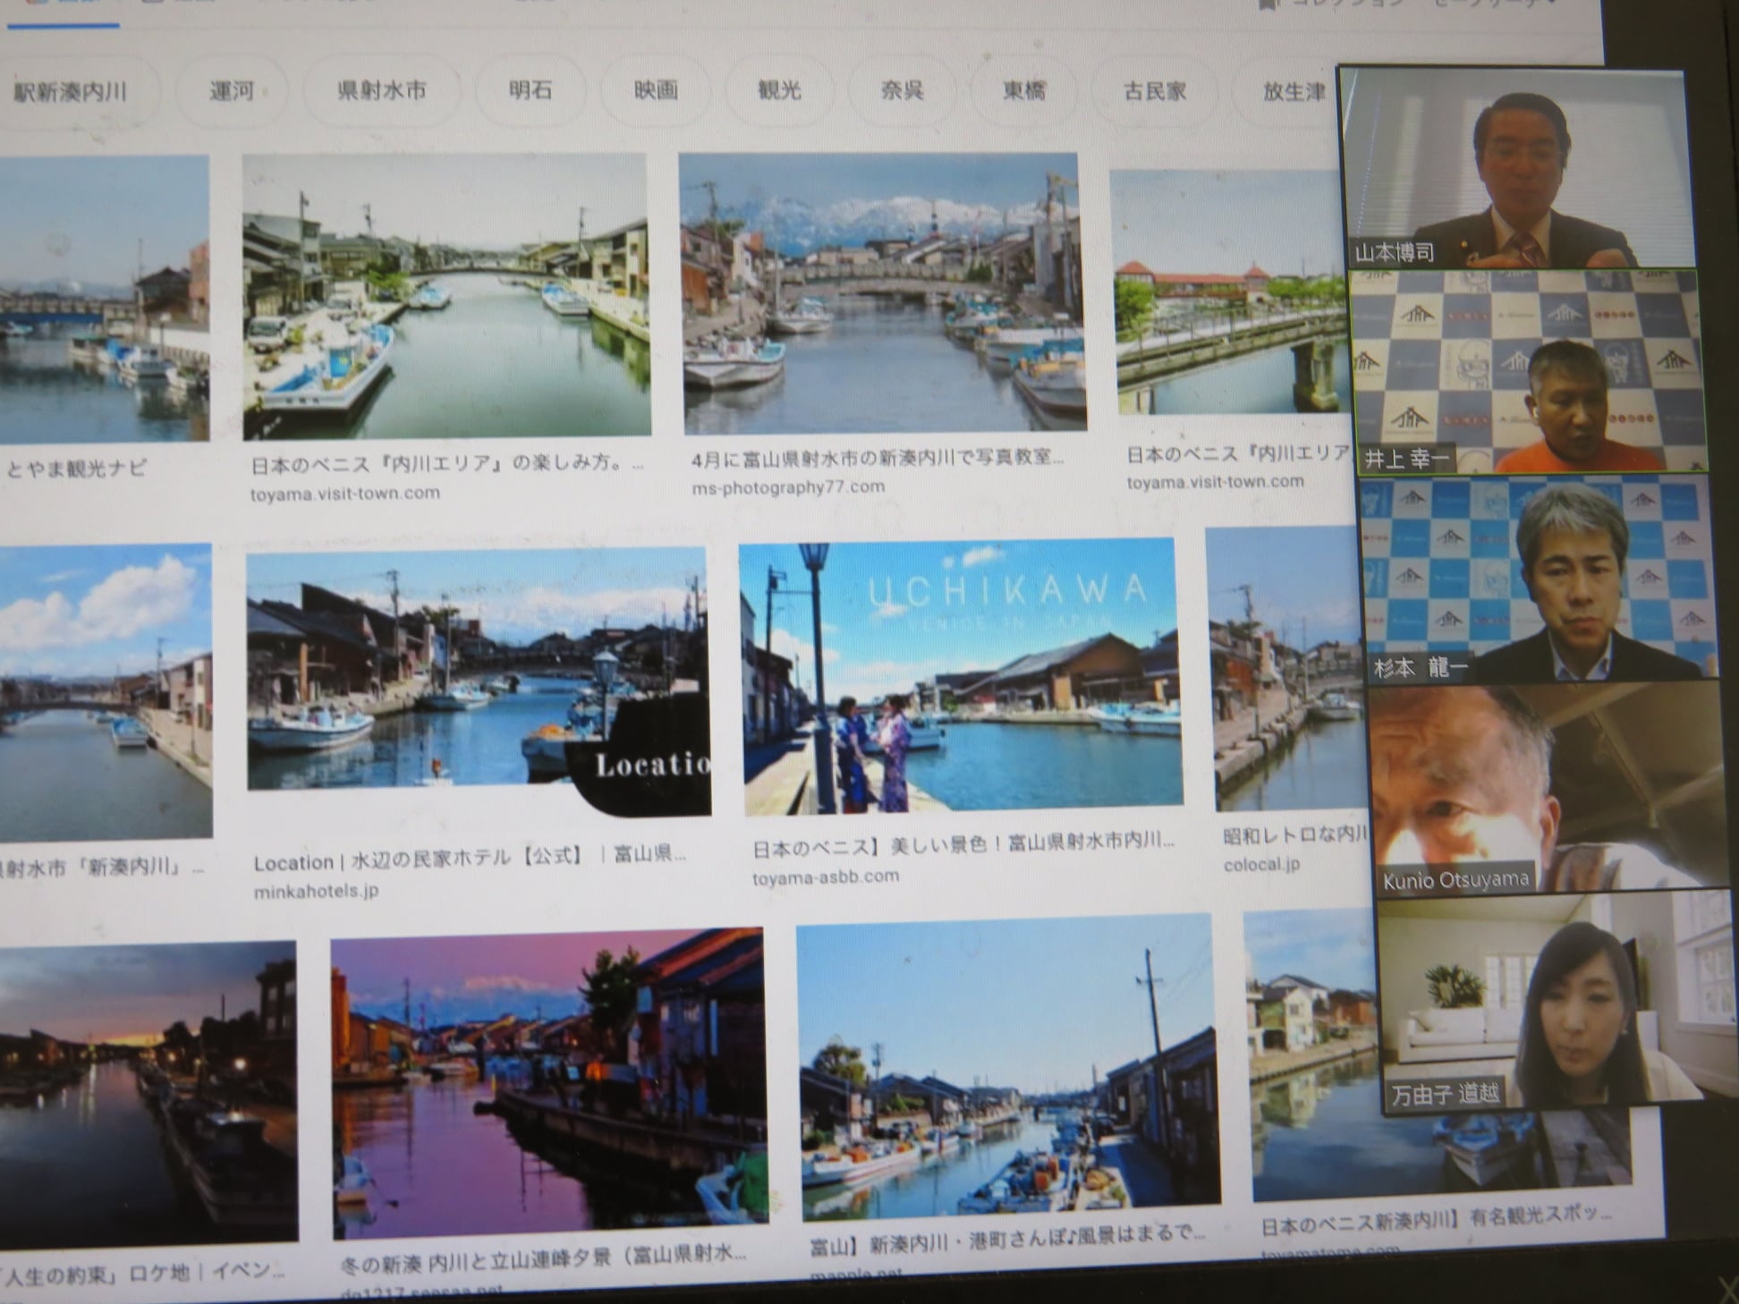Open the UCHIKAWA Venice in Japan image
This screenshot has height=1304, width=1739.
click(x=961, y=676)
